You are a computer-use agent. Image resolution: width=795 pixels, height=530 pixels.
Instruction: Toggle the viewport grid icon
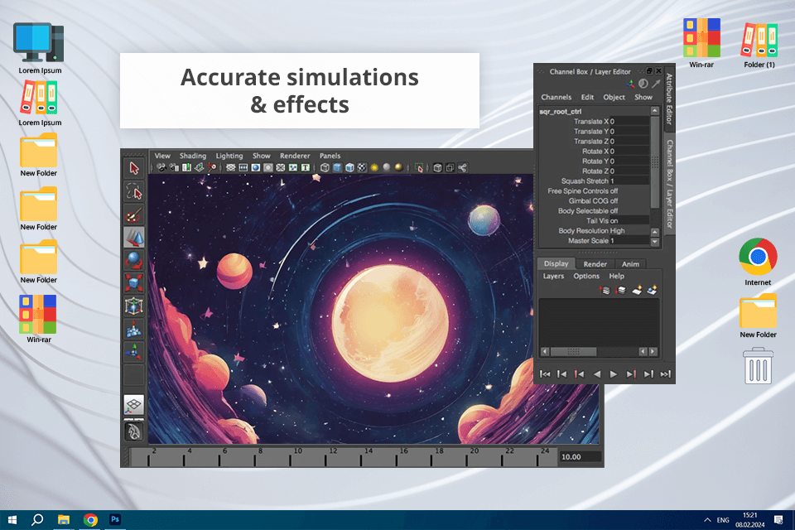[231, 167]
